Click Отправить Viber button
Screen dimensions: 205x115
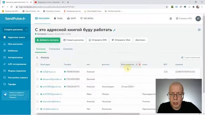click(121, 40)
